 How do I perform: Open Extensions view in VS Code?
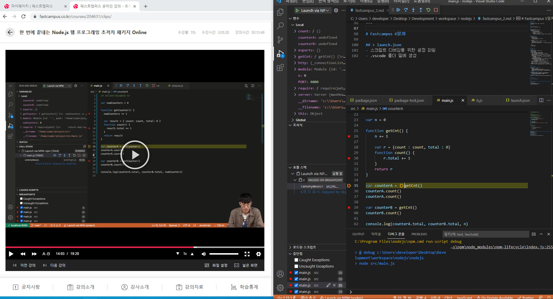[x=280, y=67]
